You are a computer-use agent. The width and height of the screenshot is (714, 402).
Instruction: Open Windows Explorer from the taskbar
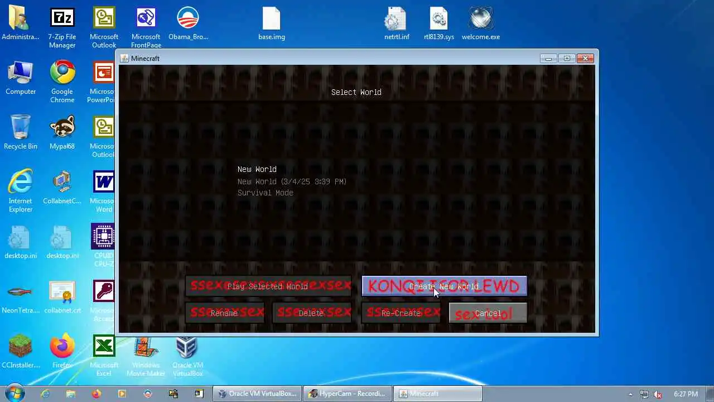(x=71, y=394)
